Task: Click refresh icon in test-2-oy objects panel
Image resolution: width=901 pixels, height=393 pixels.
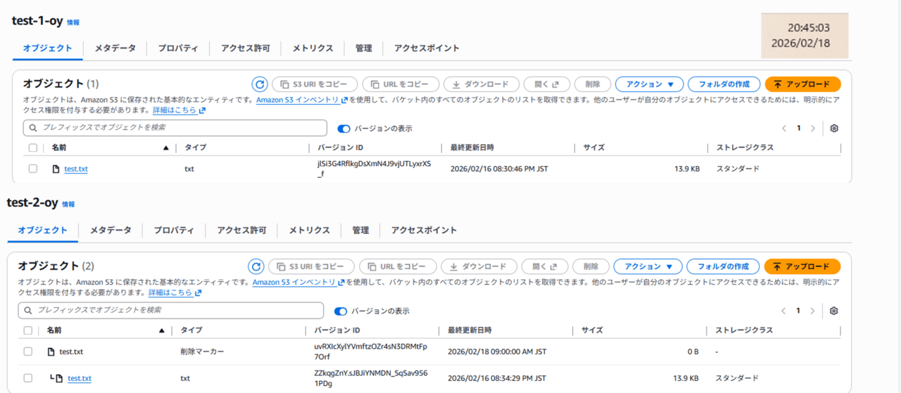Action: [256, 266]
